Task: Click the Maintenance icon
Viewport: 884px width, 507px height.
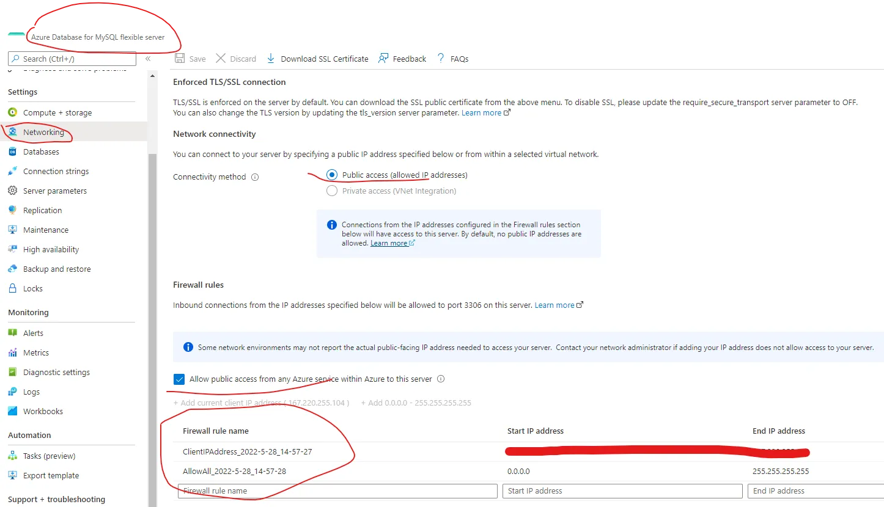Action: (x=12, y=230)
